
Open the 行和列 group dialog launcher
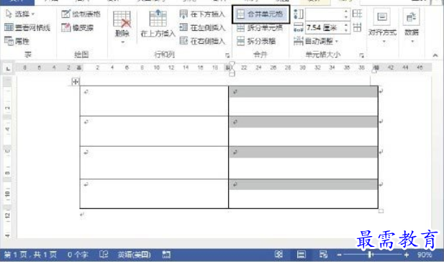tap(227, 55)
